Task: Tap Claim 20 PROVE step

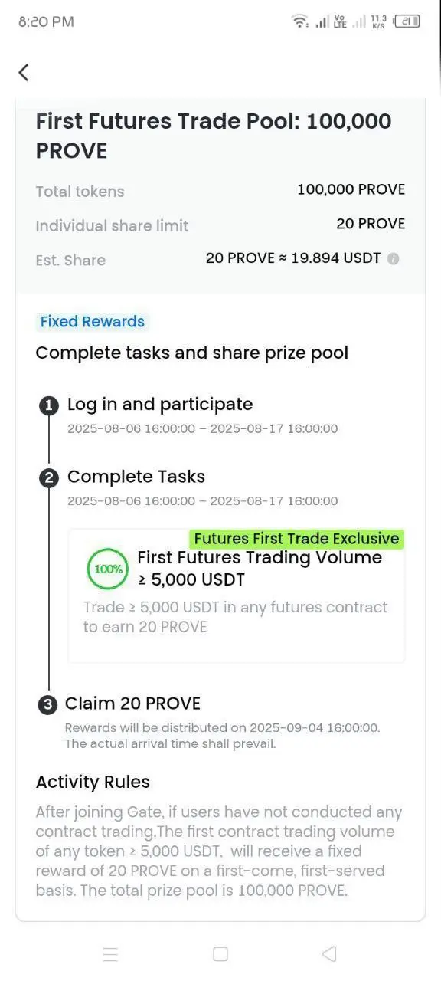Action: point(132,704)
